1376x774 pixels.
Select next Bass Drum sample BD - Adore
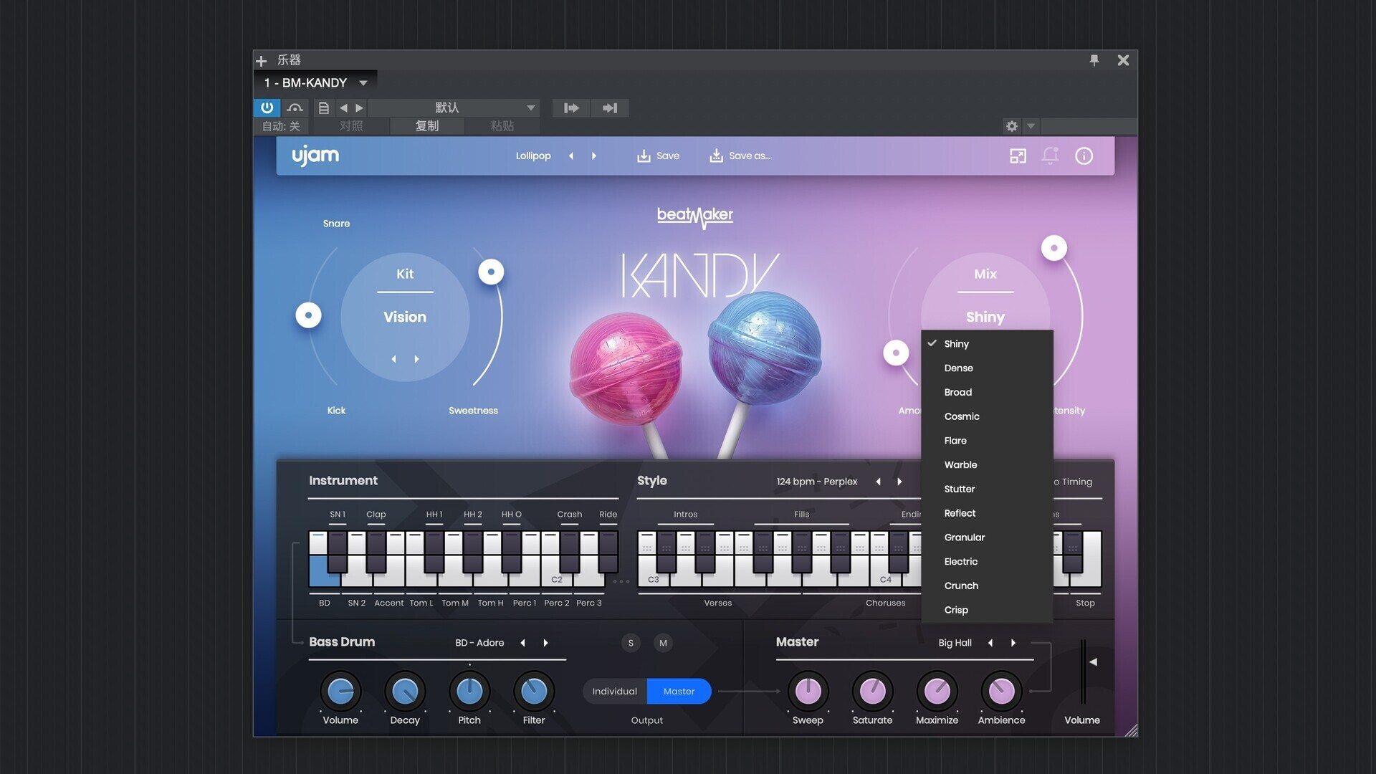[x=545, y=643]
